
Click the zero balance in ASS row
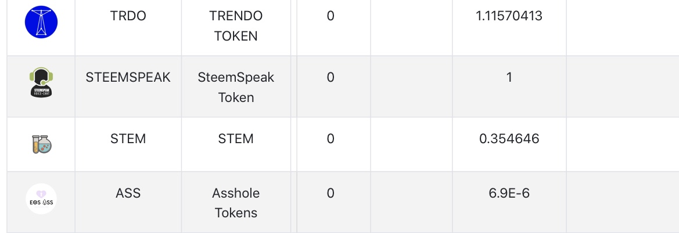click(330, 193)
